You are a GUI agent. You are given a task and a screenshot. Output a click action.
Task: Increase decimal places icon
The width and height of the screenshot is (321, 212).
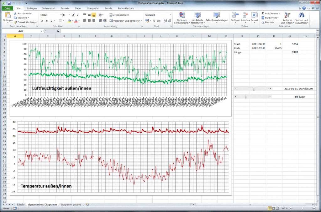pyautogui.click(x=166, y=21)
